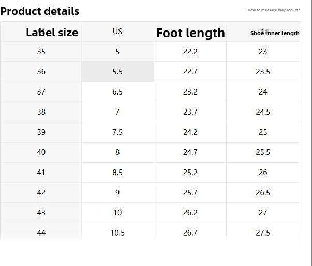This screenshot has height=266, width=312.
Task: Select label size 38 cell
Action: point(41,112)
